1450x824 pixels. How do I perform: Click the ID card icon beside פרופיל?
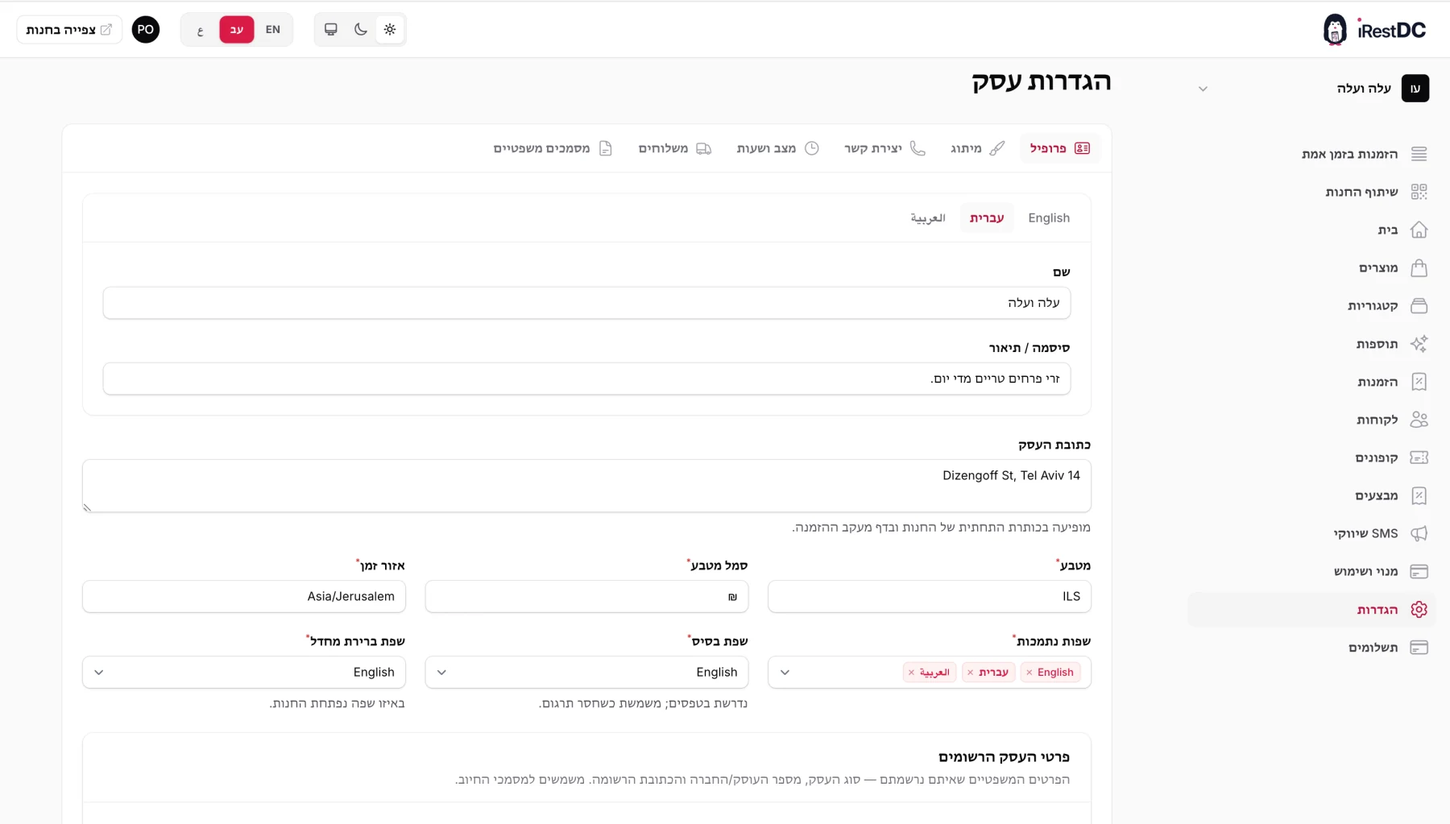point(1082,148)
